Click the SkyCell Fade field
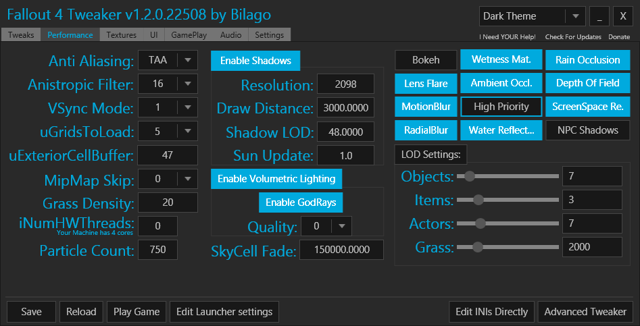 (x=342, y=249)
